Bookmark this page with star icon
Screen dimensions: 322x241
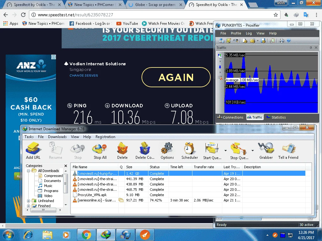coord(275,15)
